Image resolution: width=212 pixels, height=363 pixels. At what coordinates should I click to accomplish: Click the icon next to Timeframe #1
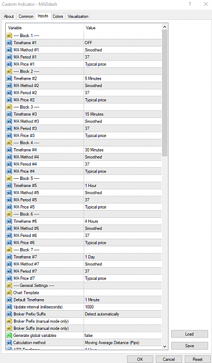tap(9, 43)
